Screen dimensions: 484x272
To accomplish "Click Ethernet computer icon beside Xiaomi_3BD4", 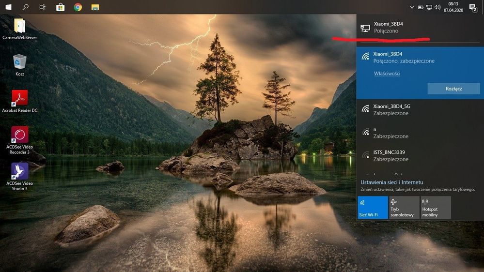I will pyautogui.click(x=365, y=29).
